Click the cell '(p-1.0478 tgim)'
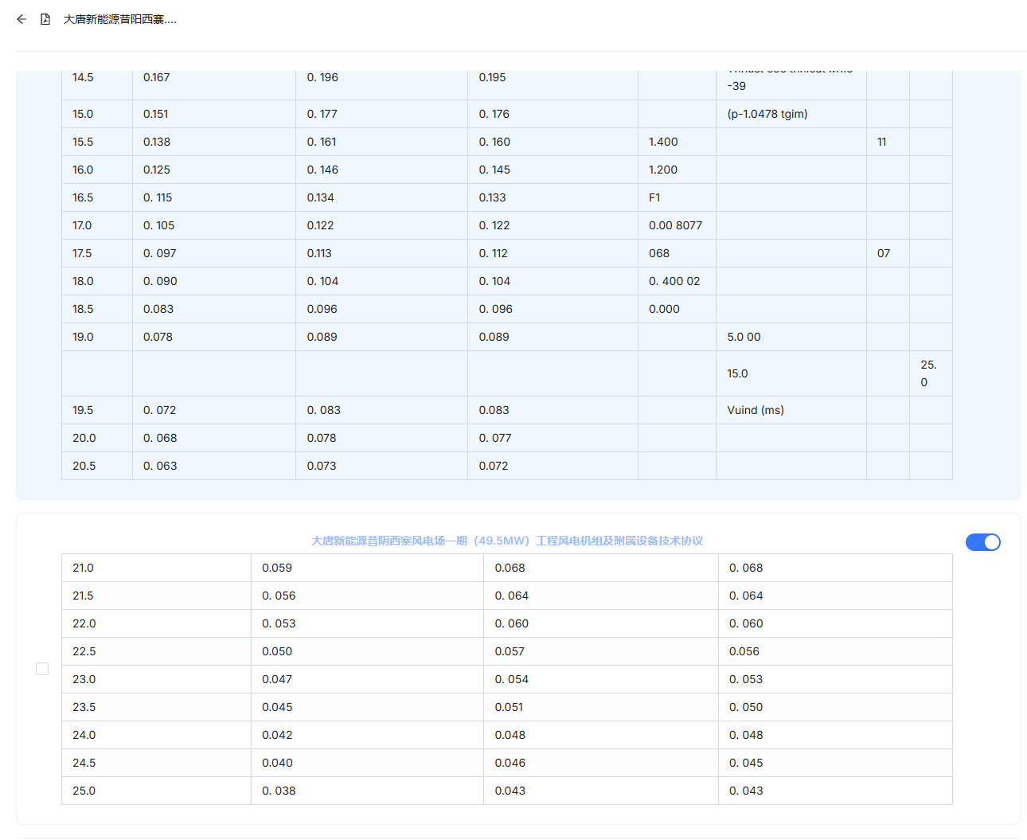The image size is (1027, 840). click(791, 114)
